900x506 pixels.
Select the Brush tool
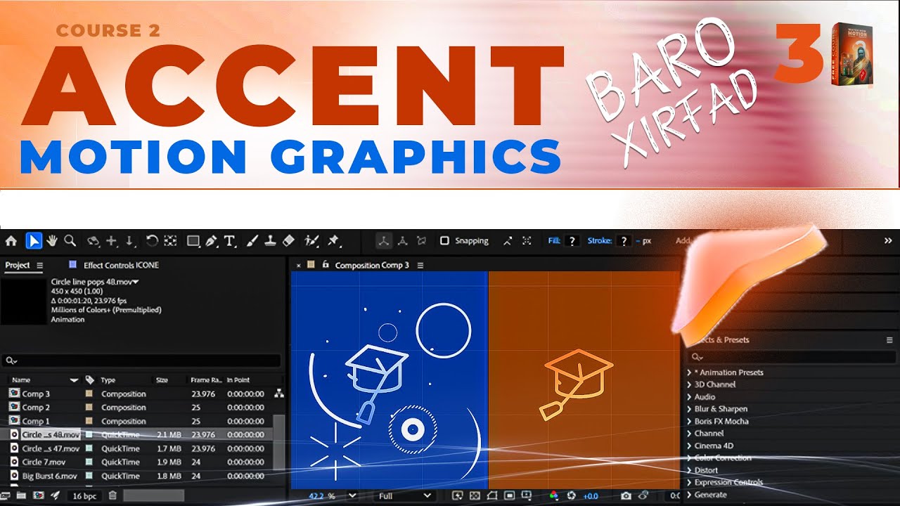(252, 241)
